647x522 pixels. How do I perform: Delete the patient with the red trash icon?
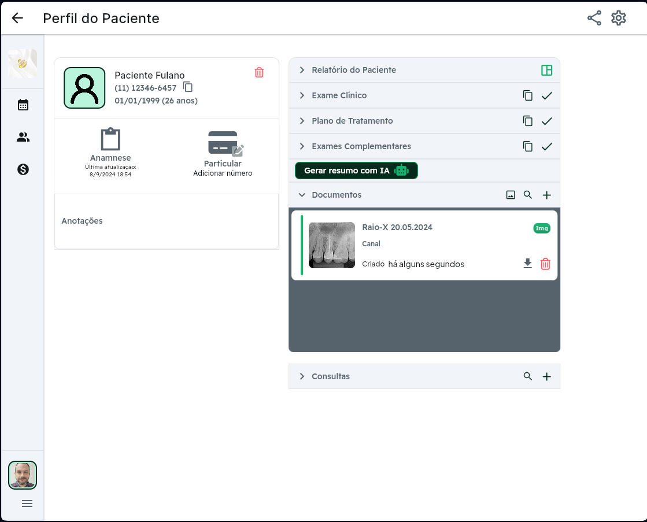tap(259, 72)
